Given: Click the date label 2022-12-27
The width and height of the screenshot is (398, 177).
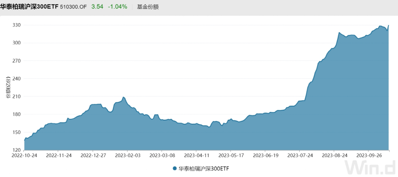Looking at the screenshot, I should click(92, 155).
